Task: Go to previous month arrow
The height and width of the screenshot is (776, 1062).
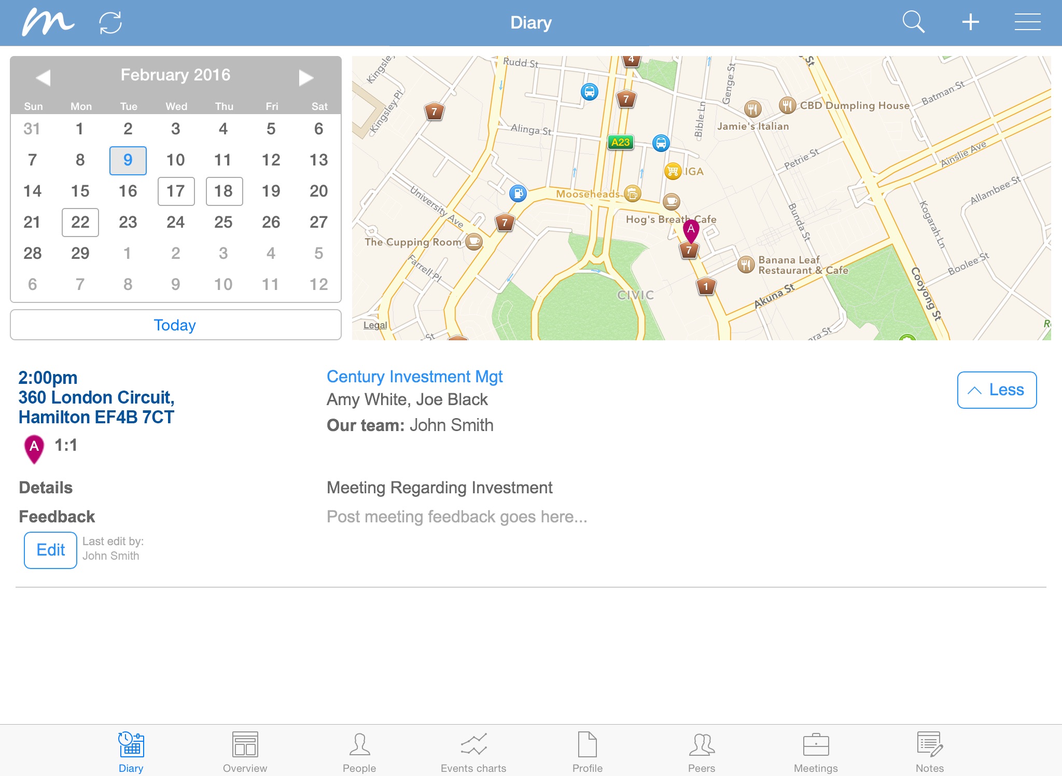Action: [x=43, y=77]
